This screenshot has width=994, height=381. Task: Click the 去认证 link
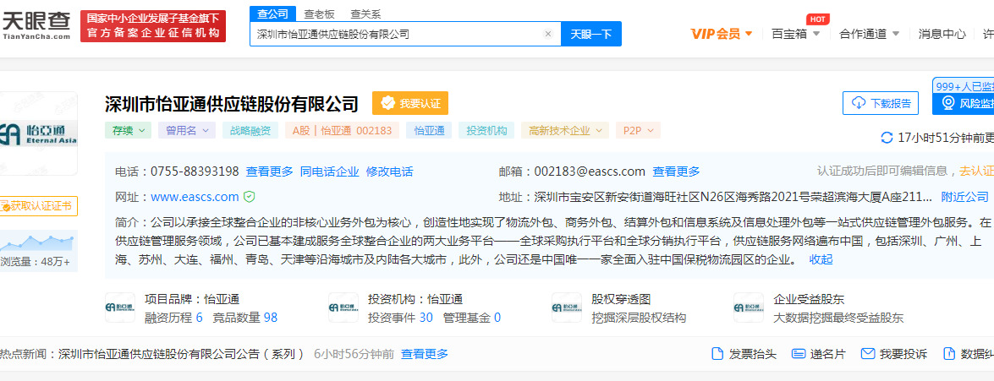[976, 171]
